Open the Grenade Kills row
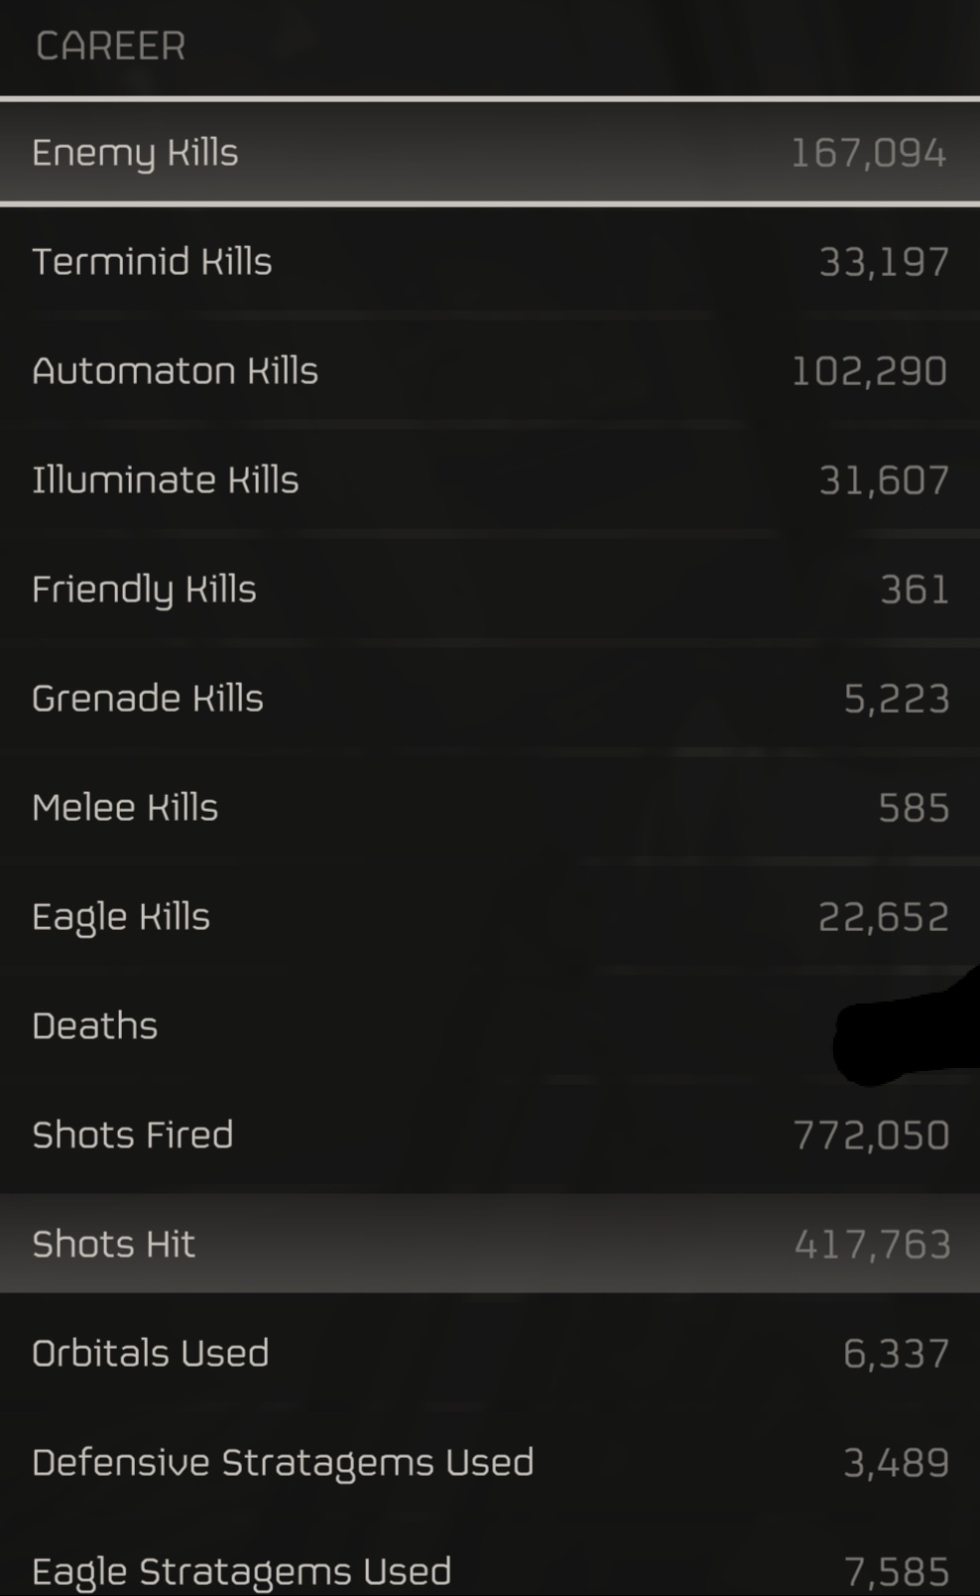980x1596 pixels. (x=490, y=698)
